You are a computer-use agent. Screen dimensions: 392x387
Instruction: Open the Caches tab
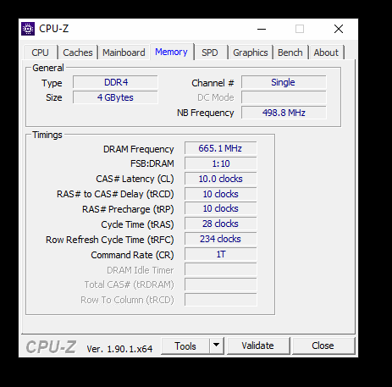pyautogui.click(x=78, y=53)
